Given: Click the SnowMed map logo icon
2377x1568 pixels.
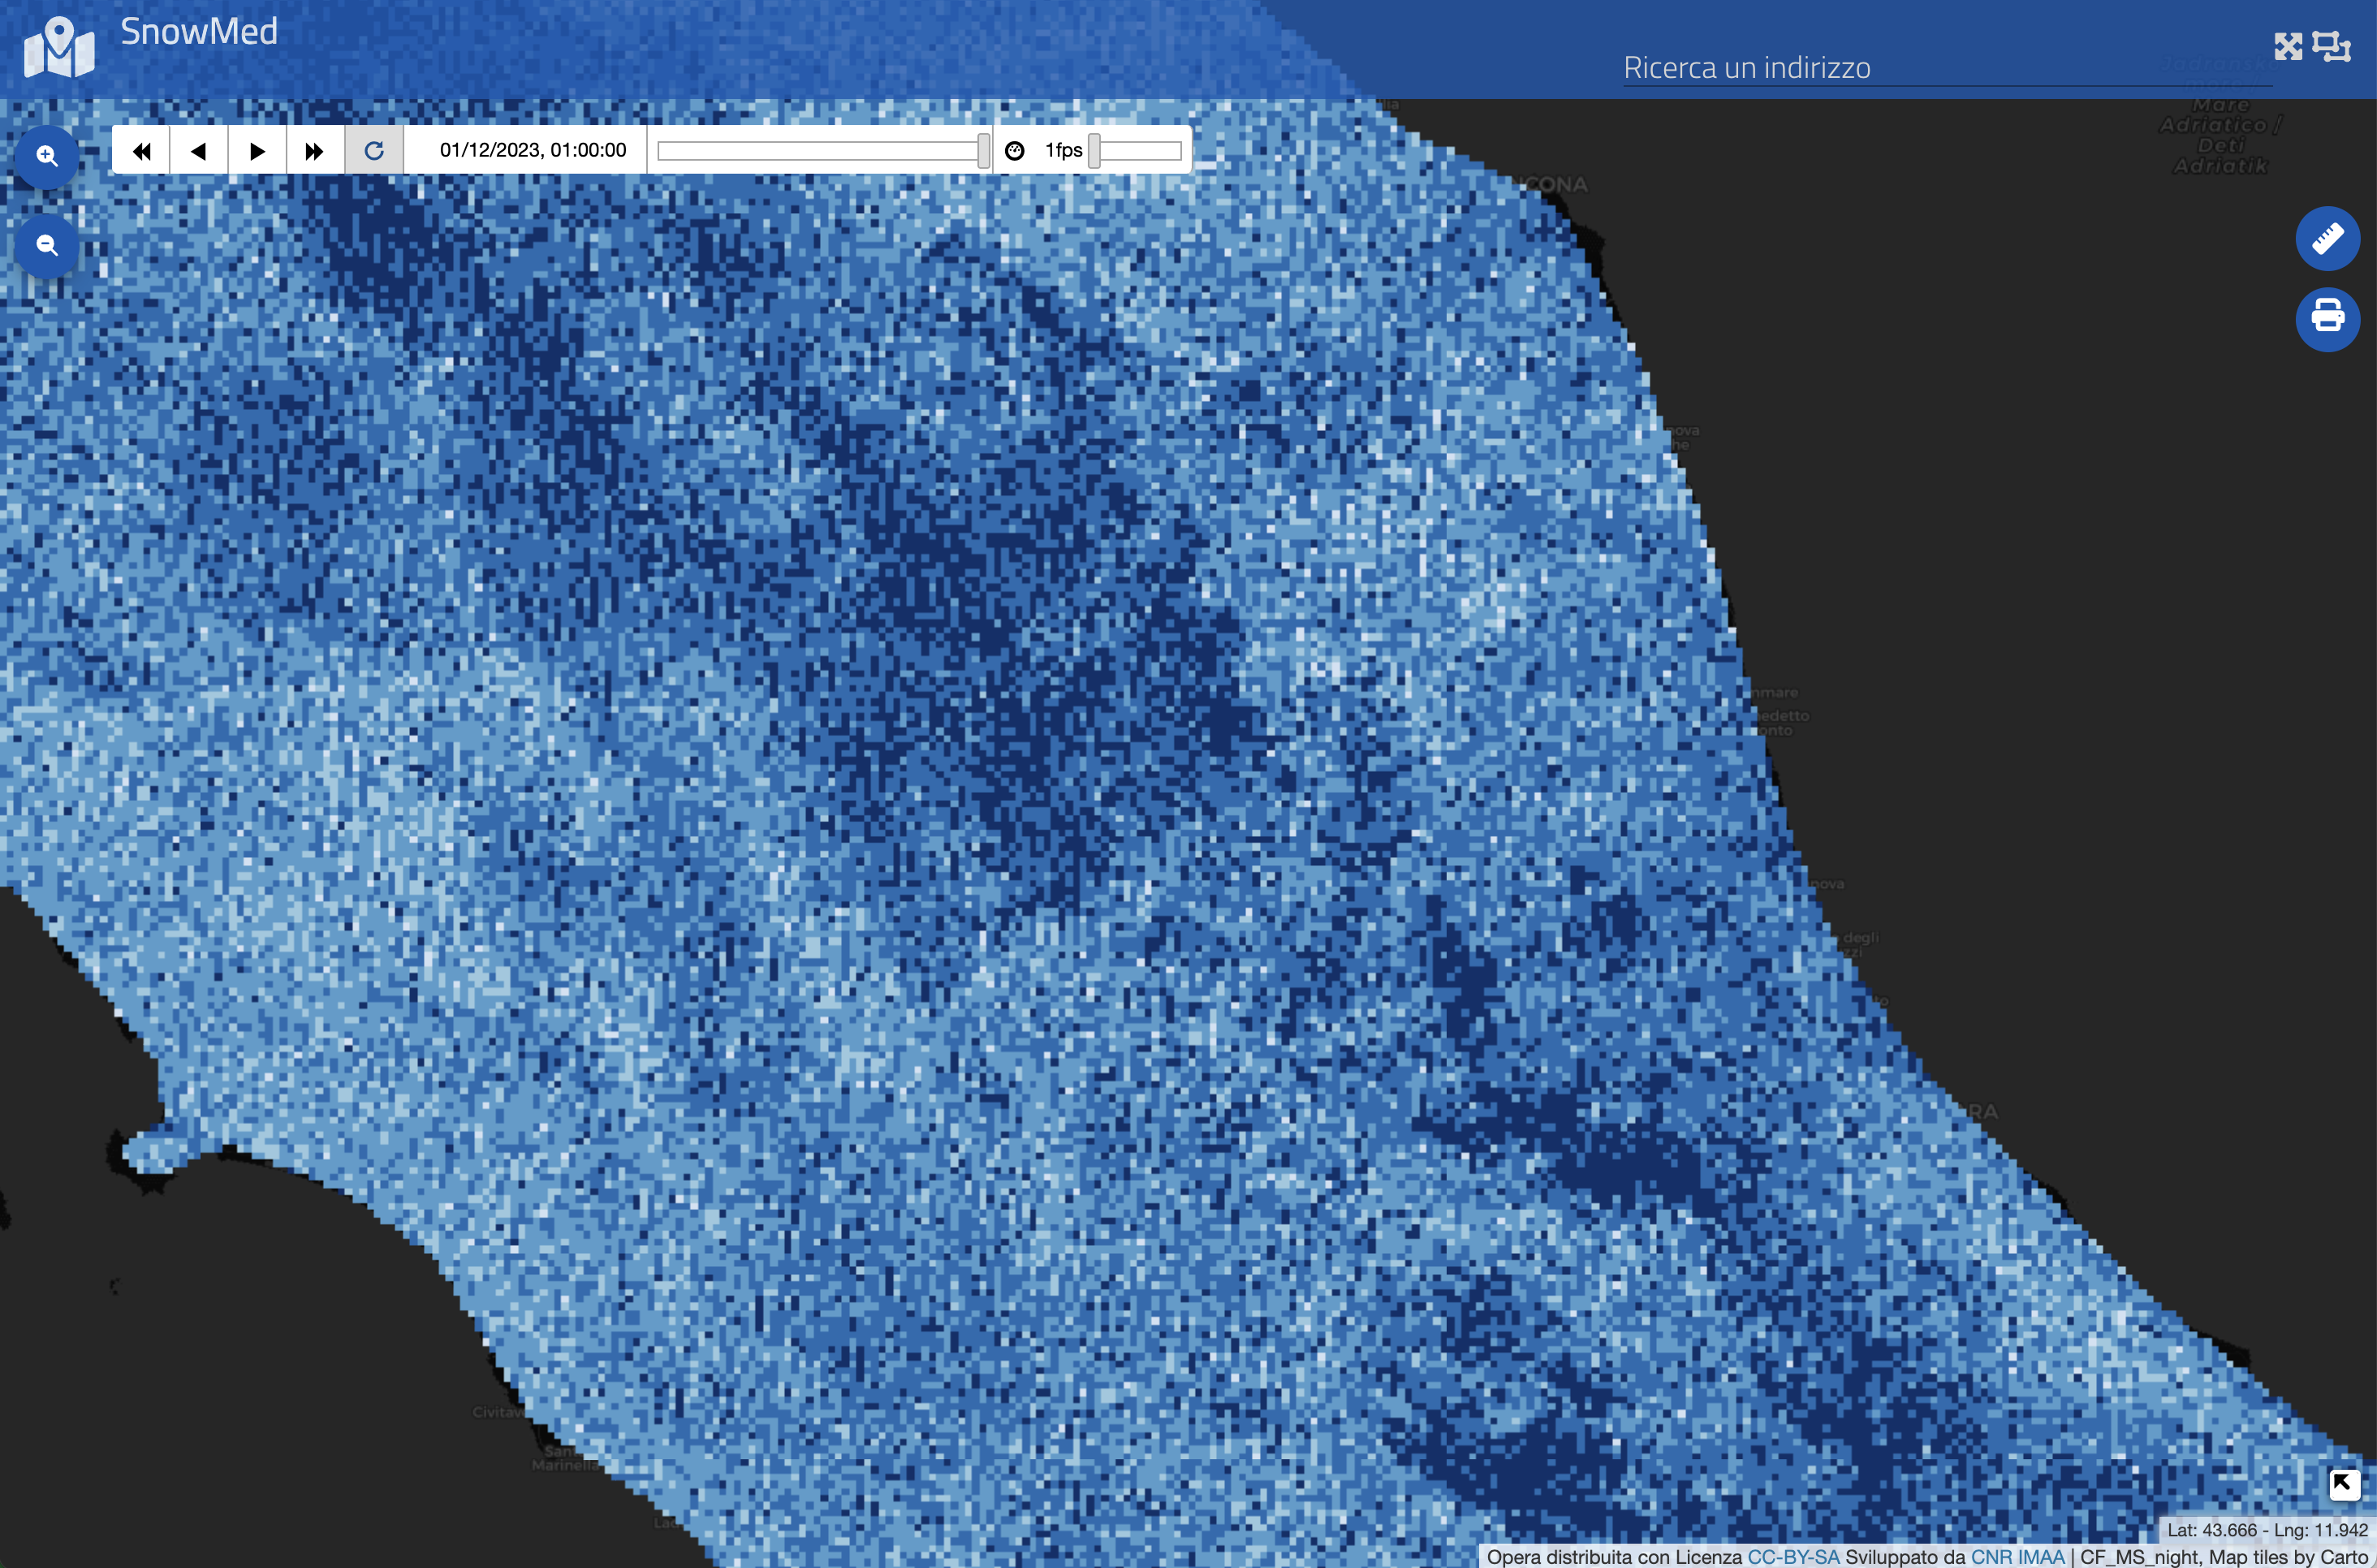Looking at the screenshot, I should pyautogui.click(x=59, y=47).
